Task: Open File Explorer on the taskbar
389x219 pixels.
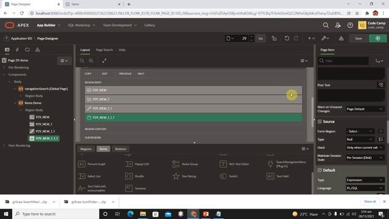Action: pos(143,214)
